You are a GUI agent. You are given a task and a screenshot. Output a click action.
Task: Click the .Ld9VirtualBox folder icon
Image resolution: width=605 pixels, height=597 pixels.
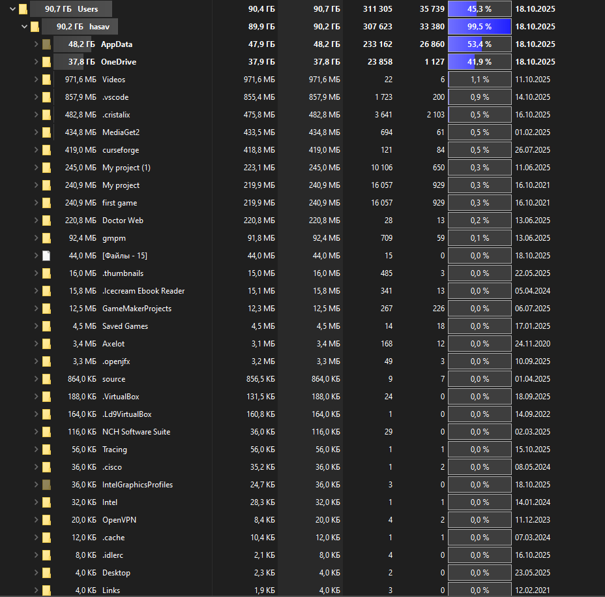point(46,414)
